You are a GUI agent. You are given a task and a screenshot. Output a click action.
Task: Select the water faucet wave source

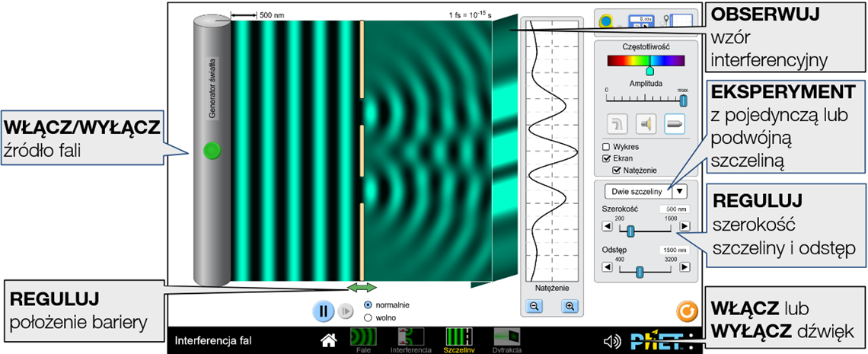[617, 123]
